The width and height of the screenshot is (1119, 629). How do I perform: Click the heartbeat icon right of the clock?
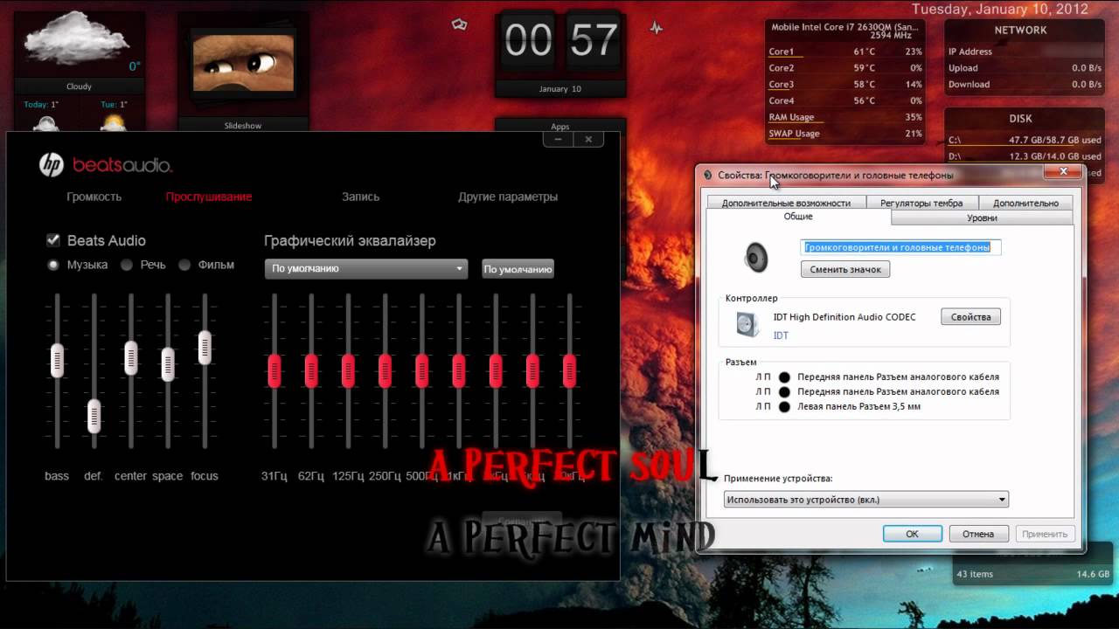click(656, 28)
